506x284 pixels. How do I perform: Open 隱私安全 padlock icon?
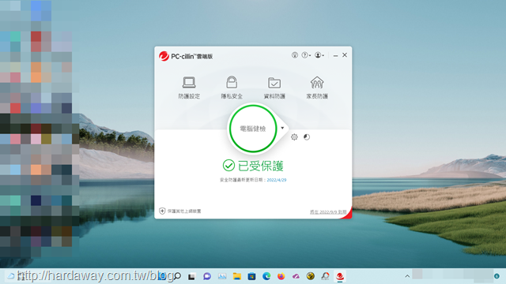[232, 82]
